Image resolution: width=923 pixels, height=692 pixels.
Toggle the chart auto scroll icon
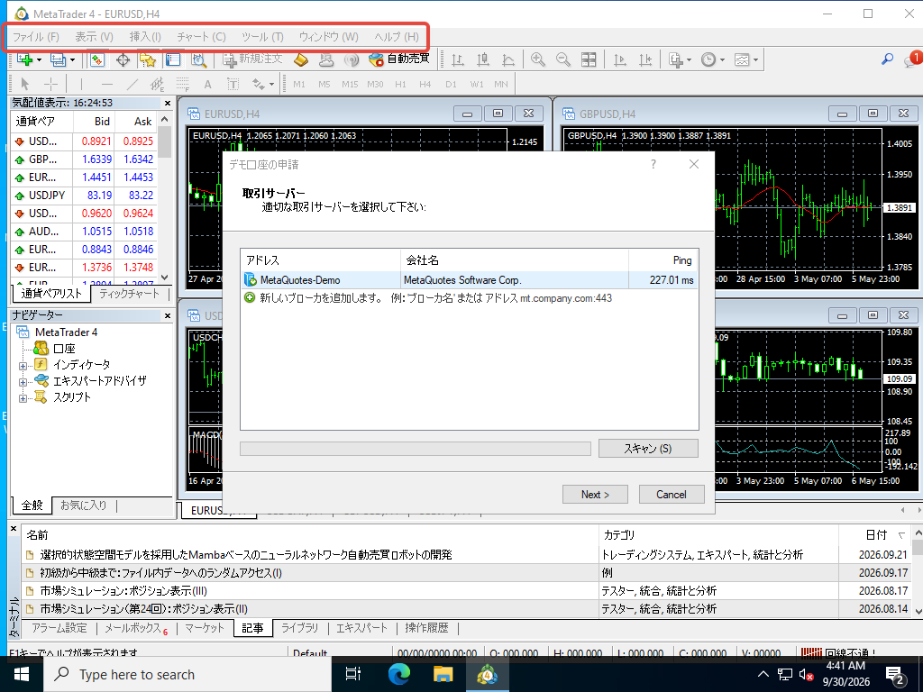pos(620,59)
